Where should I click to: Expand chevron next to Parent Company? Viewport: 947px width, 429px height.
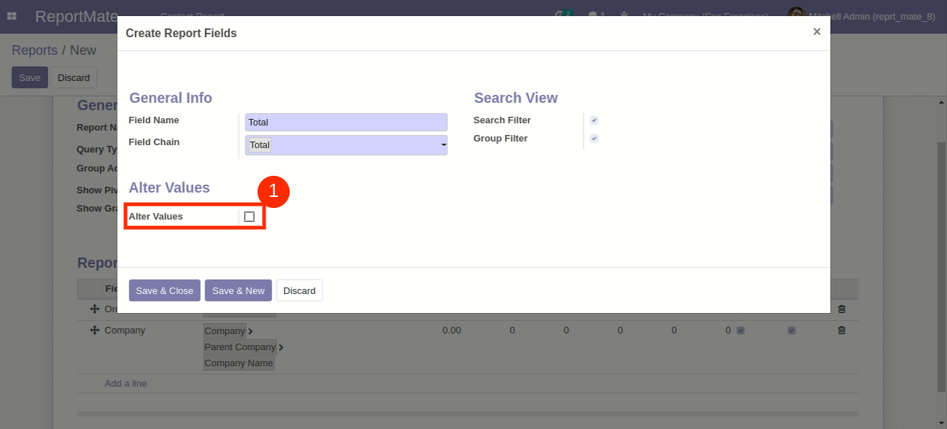tap(281, 347)
